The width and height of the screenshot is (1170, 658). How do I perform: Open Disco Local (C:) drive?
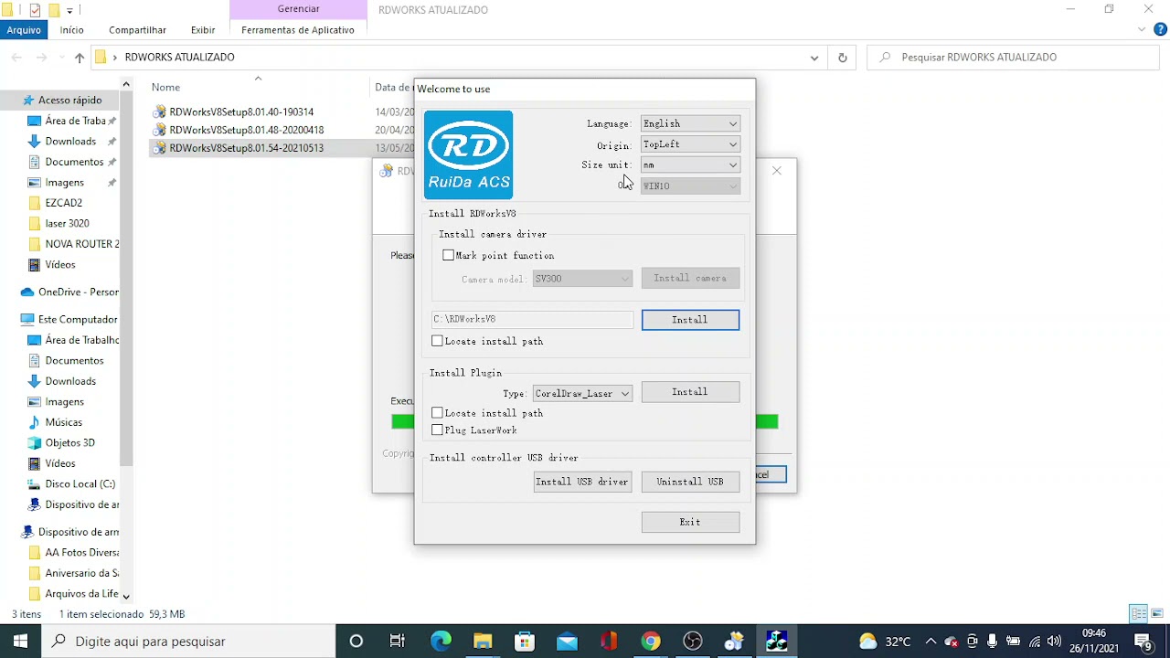[x=80, y=484]
